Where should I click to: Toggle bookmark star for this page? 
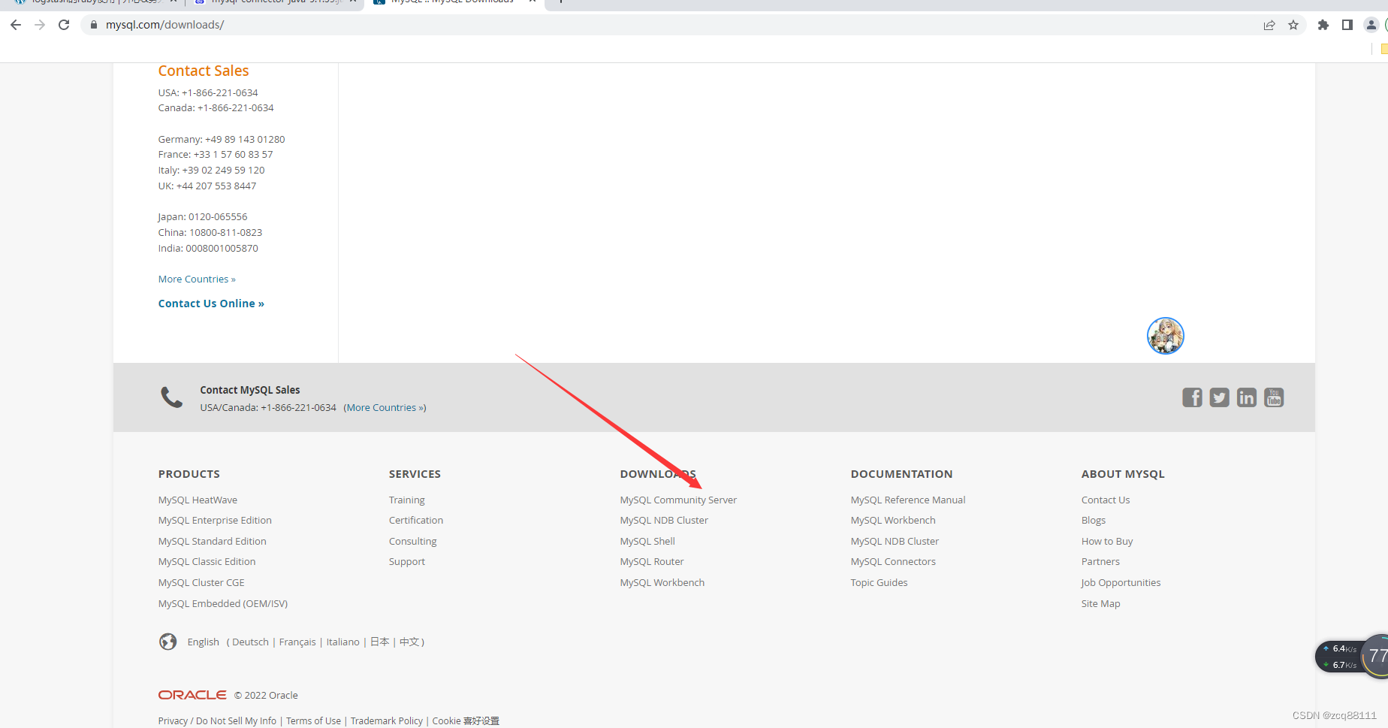1293,24
